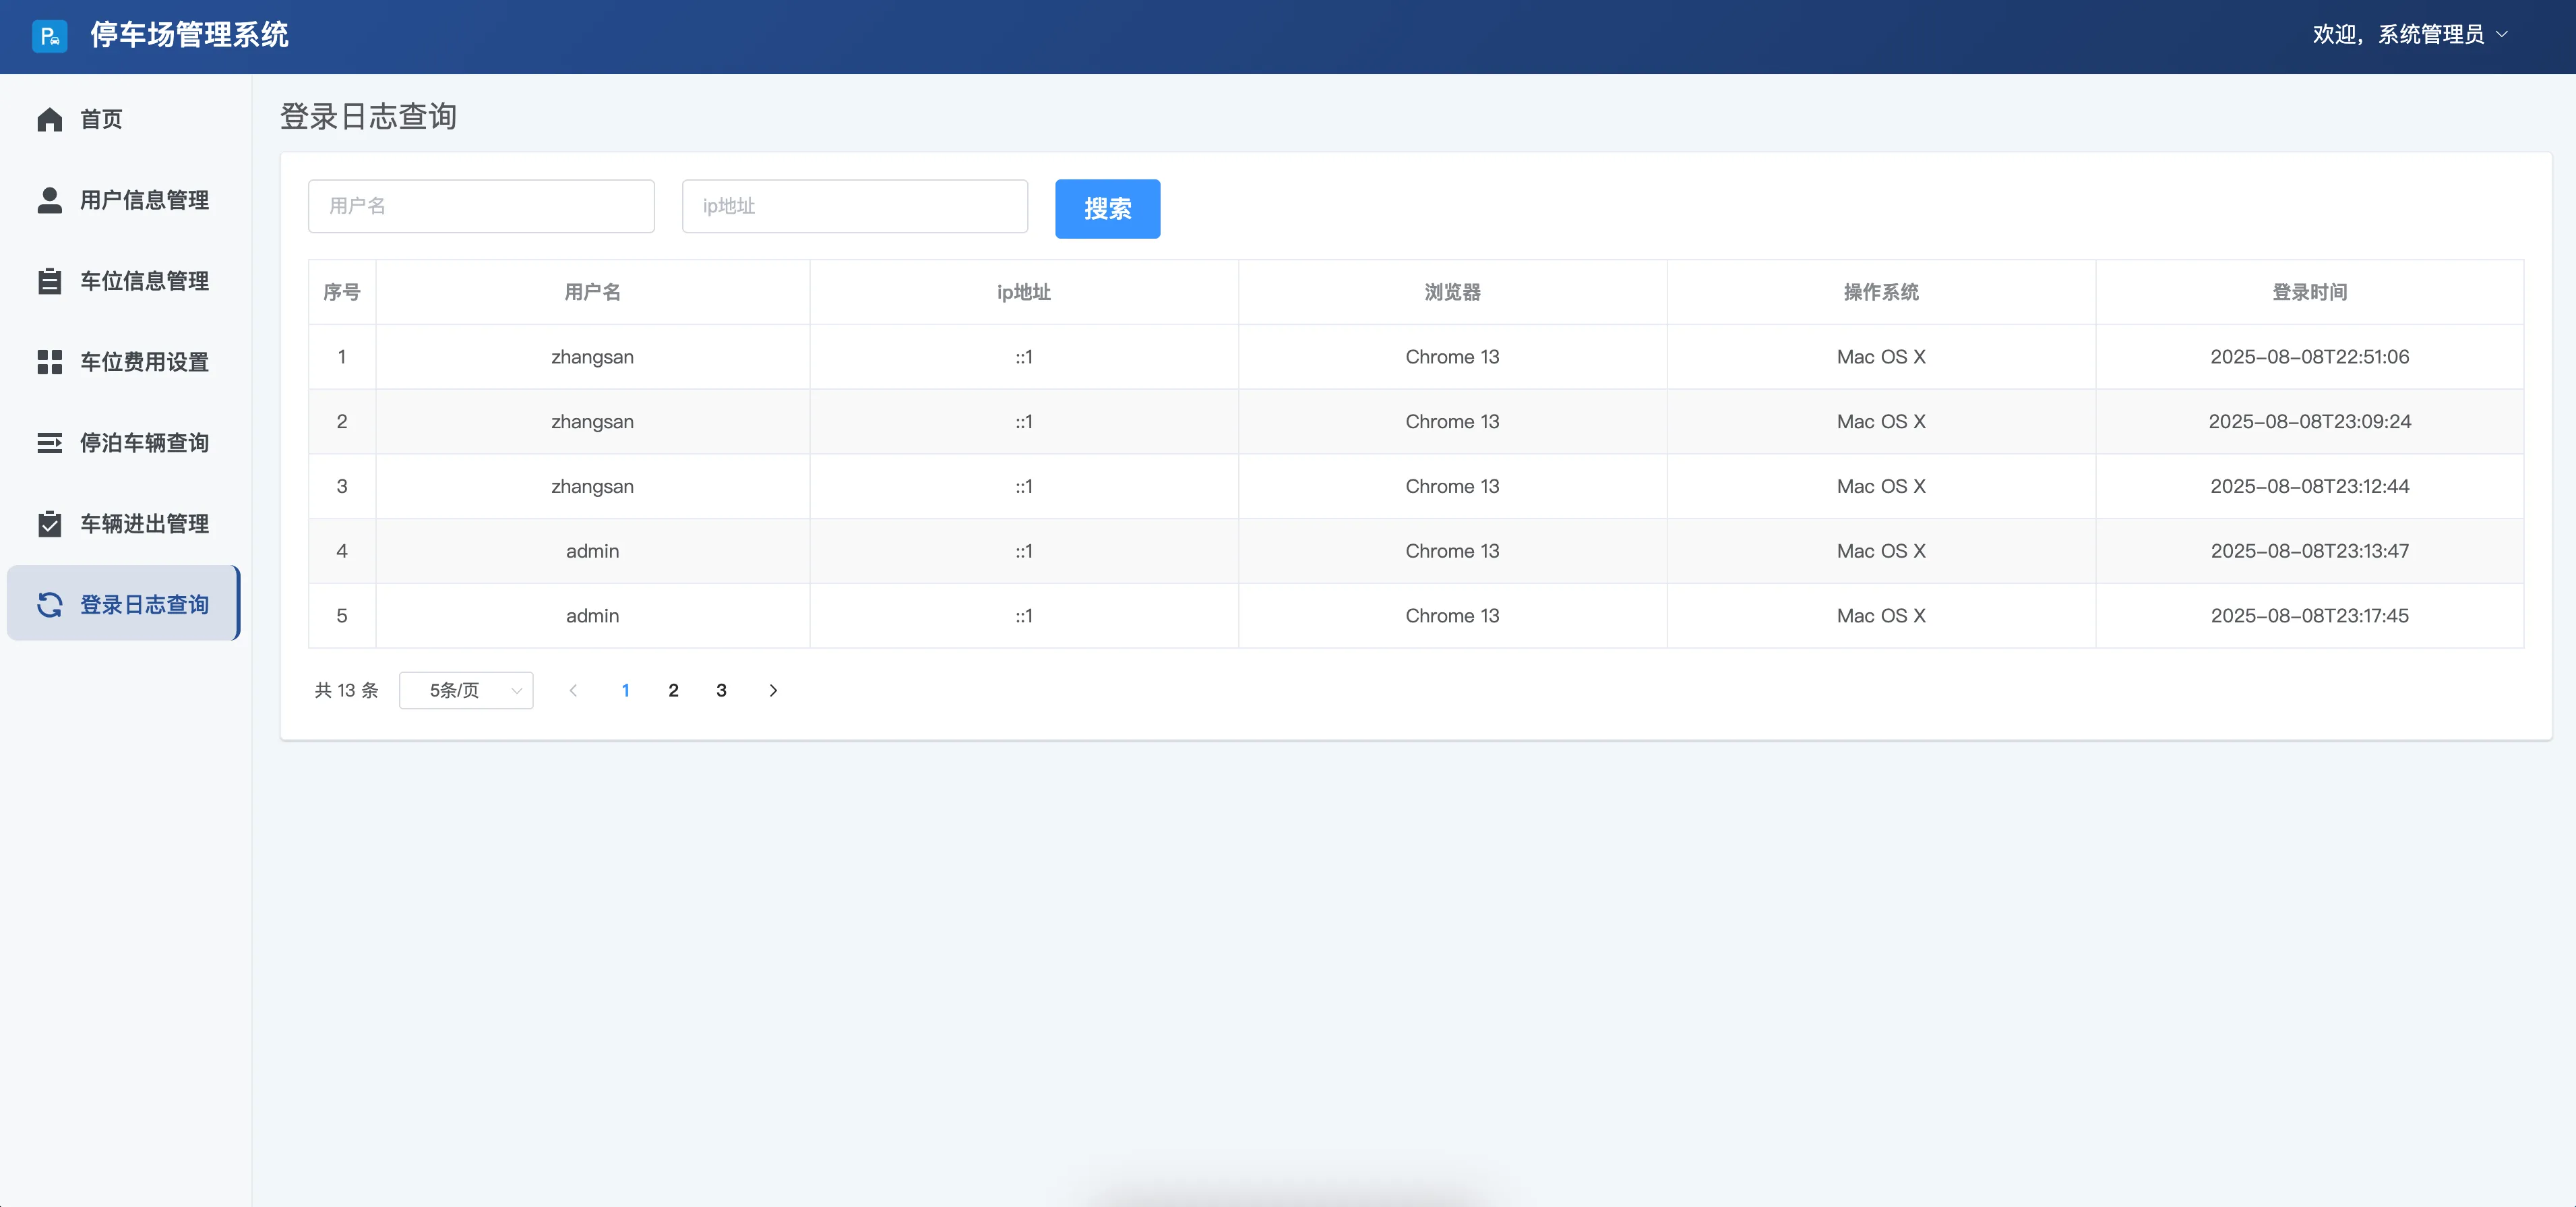The height and width of the screenshot is (1207, 2576).
Task: Go to next page with right chevron
Action: pyautogui.click(x=773, y=690)
